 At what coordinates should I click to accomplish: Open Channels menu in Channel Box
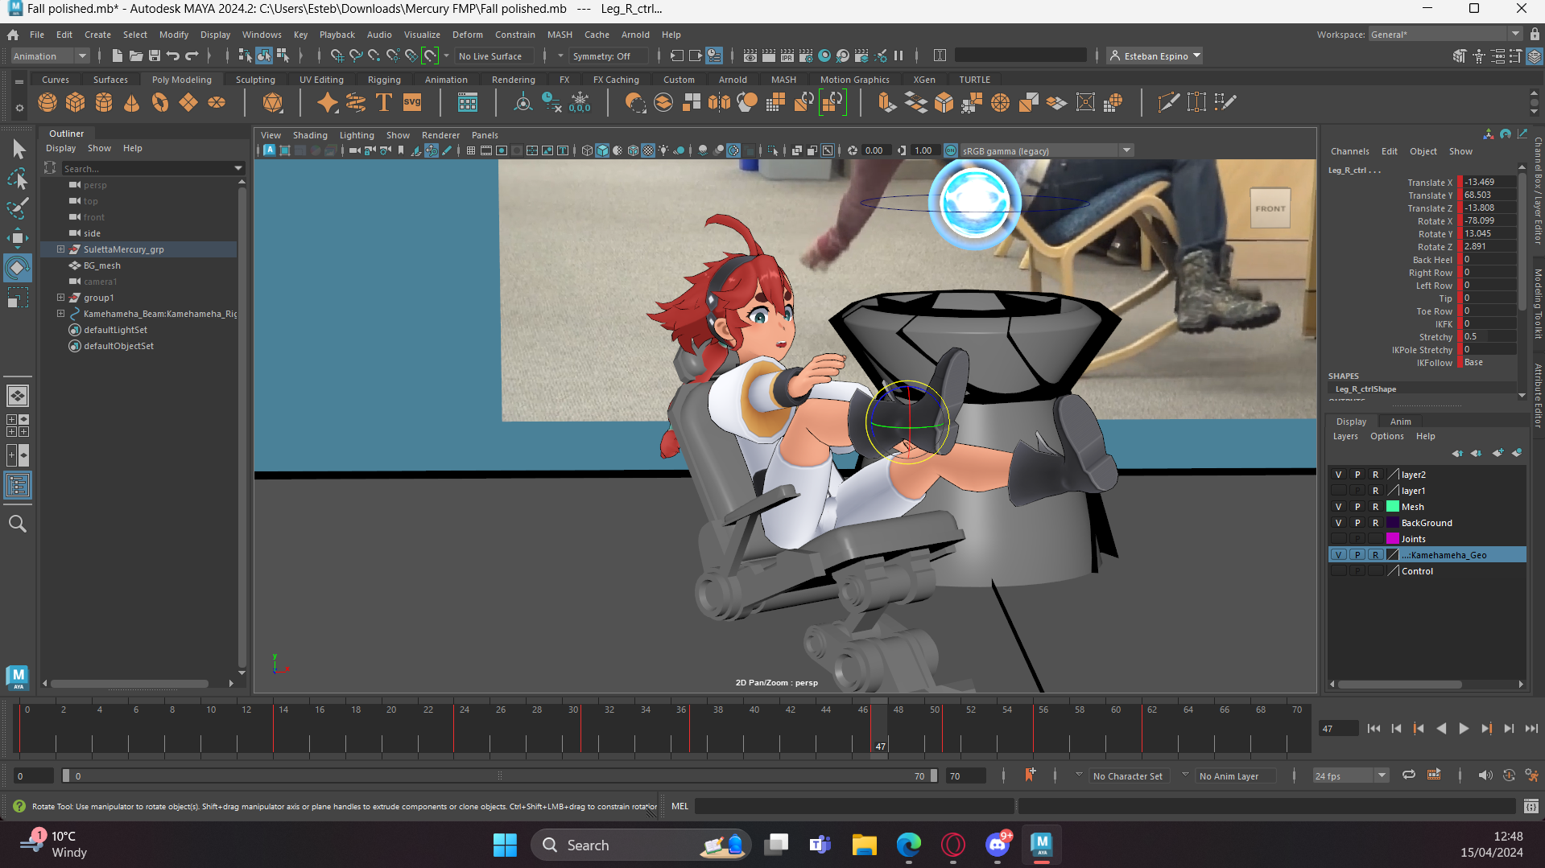pos(1349,151)
